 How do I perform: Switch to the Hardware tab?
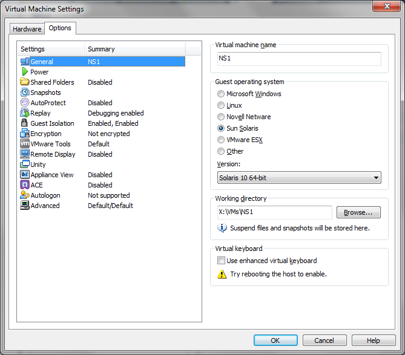(27, 29)
